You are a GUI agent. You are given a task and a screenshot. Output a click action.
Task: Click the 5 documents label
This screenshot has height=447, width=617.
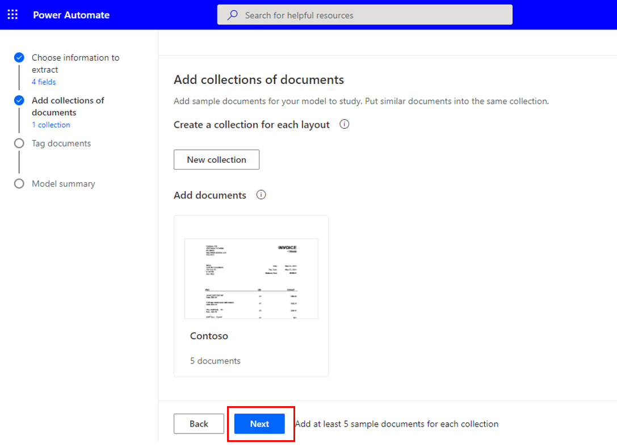coord(215,360)
